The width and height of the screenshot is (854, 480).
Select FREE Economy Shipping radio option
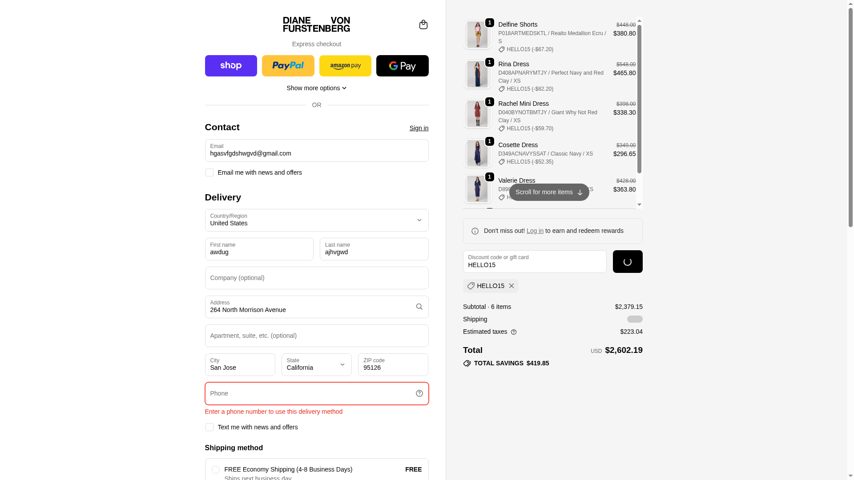point(216,470)
